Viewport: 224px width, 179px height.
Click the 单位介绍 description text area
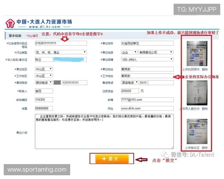(104, 132)
